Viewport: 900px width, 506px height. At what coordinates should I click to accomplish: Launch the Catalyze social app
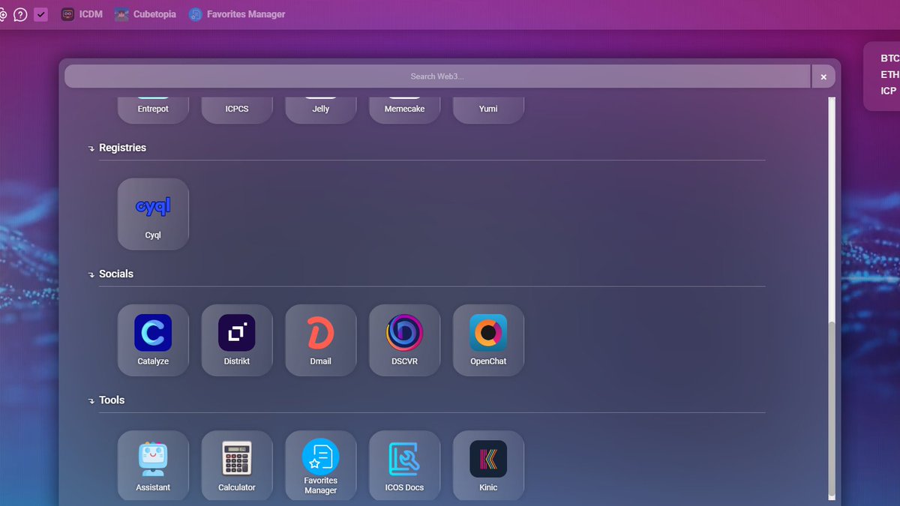(x=153, y=340)
